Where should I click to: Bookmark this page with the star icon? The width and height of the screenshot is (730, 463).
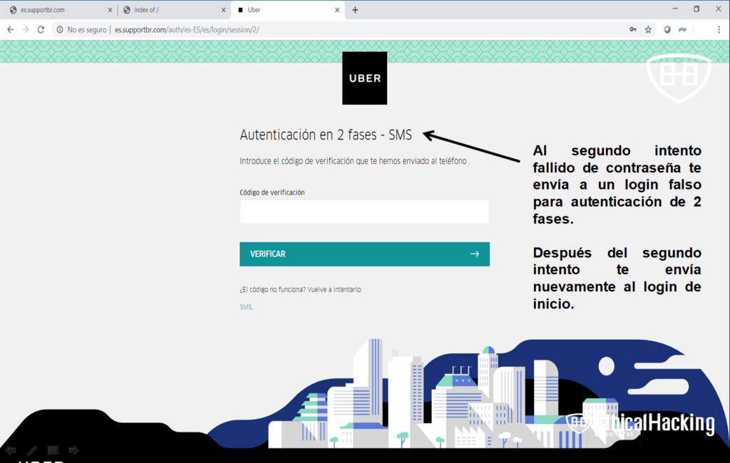coord(648,30)
